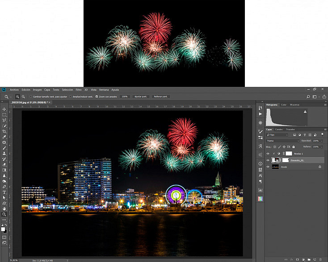
Task: Open the Relleno slider dropdown arrow
Action: click(x=322, y=147)
